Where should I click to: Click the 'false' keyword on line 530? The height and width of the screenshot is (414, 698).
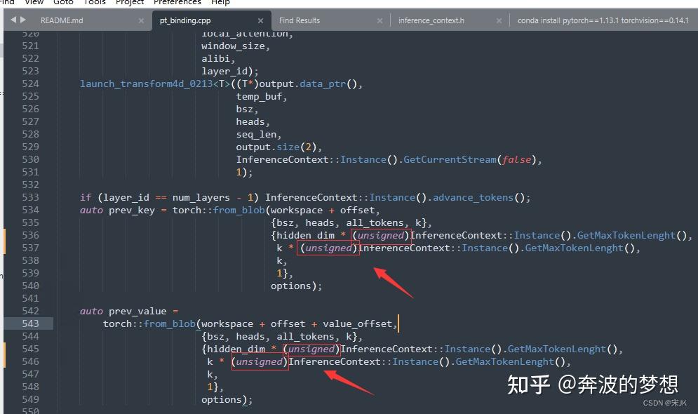[x=517, y=159]
